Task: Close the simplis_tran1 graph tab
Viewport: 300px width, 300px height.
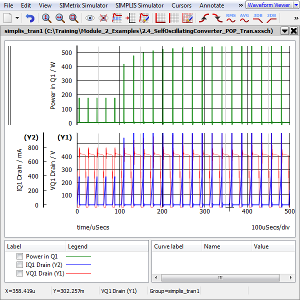Action: point(293,30)
